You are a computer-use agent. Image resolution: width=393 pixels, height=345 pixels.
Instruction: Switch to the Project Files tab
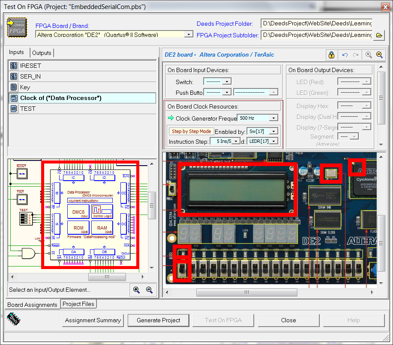pyautogui.click(x=78, y=304)
